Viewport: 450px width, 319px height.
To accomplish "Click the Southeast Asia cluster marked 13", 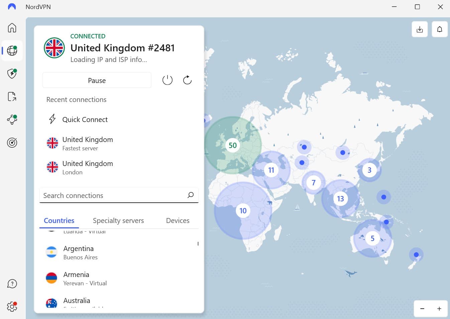I will (x=340, y=199).
